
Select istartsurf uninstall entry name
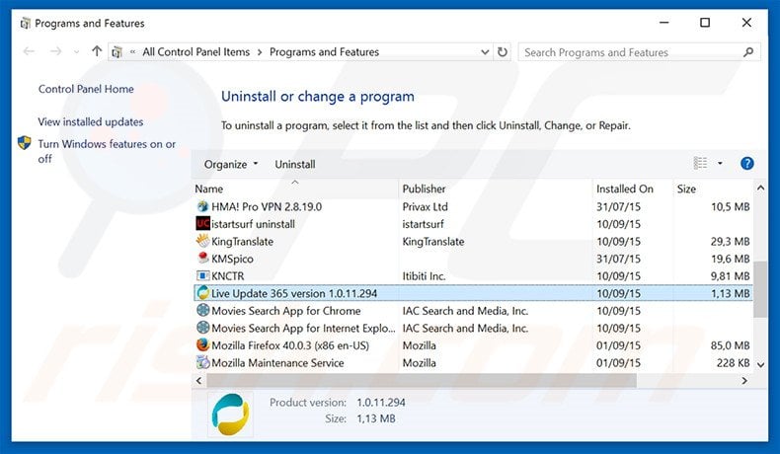(x=253, y=224)
